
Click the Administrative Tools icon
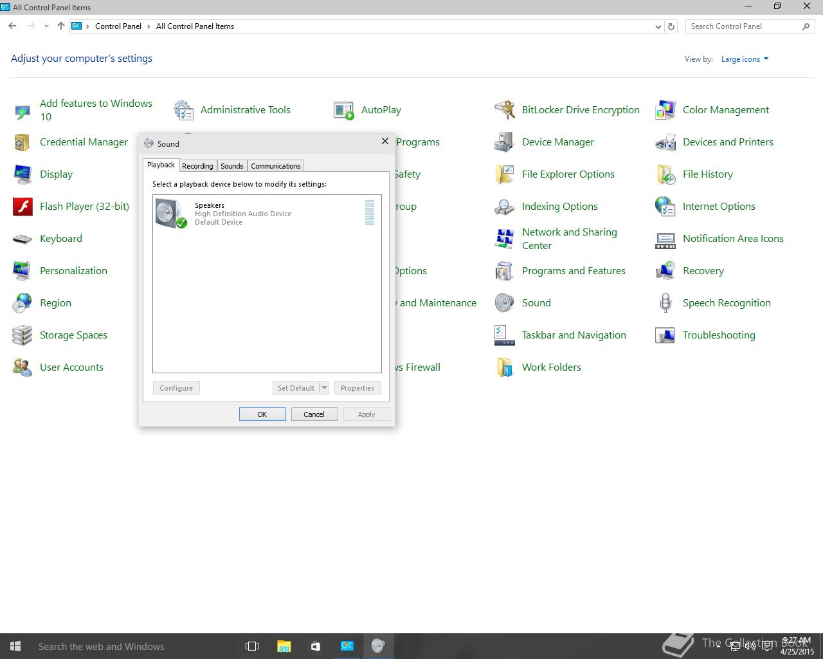(x=183, y=110)
